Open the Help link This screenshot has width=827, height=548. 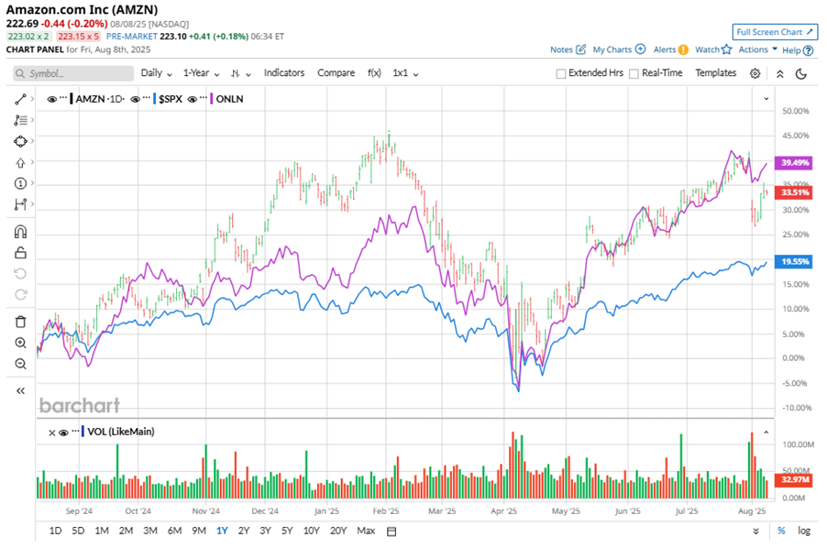pos(798,50)
